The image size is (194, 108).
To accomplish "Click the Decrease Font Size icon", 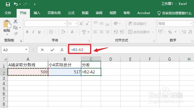I will 87,24.
